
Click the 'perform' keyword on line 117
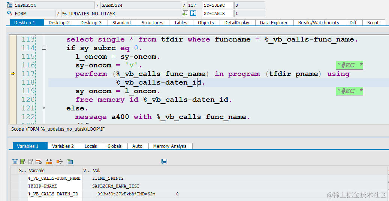pos(91,74)
